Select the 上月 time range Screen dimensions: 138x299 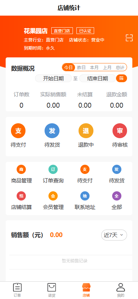(x=107, y=67)
